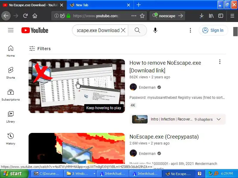Open History in YouTube sidebar
The image size is (238, 178).
11,139
